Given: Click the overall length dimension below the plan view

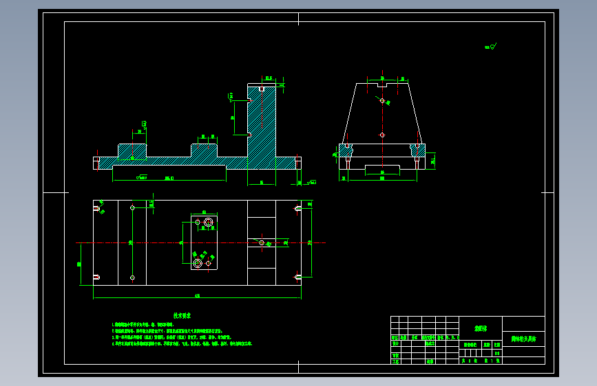Looking at the screenshot, I should 197,296.
